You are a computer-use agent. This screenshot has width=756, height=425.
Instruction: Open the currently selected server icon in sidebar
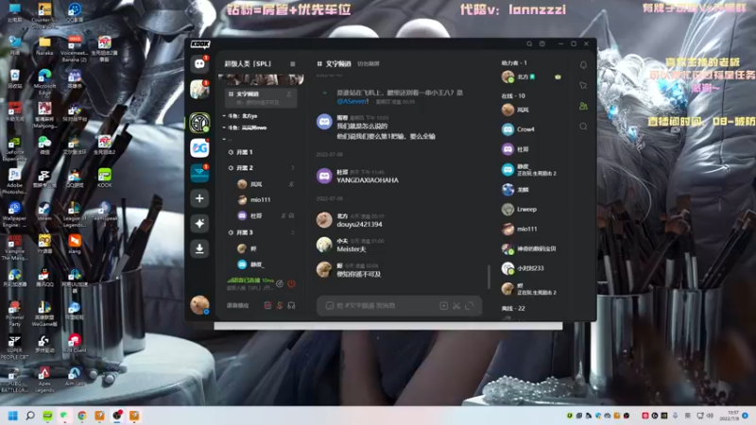pos(199,123)
